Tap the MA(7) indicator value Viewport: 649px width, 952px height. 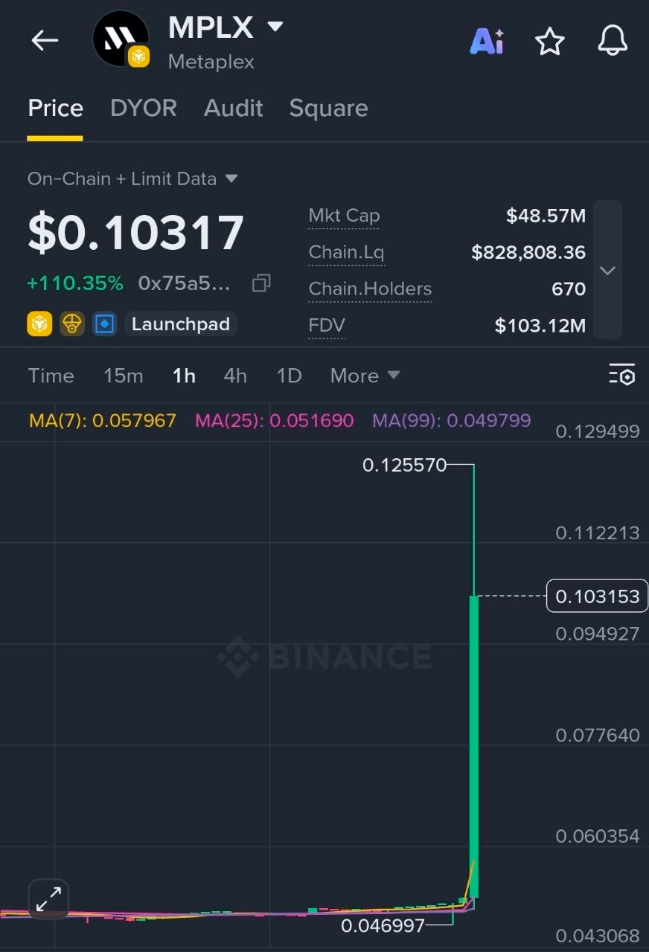[x=103, y=420]
